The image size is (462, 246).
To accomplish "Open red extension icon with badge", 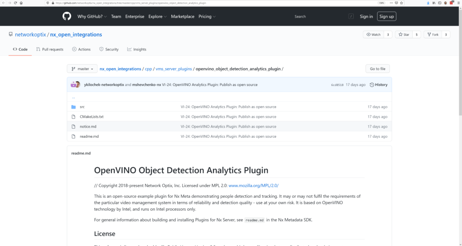I will coord(451,3).
